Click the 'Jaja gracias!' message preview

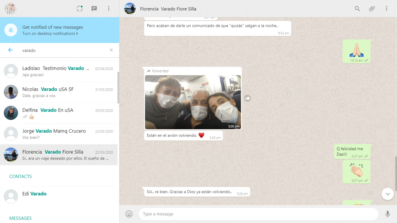click(x=33, y=75)
